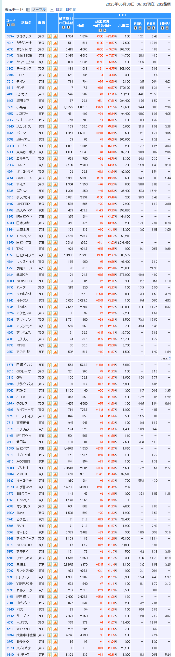
Task: Open book icon for プログレス row
Action: 49,36
